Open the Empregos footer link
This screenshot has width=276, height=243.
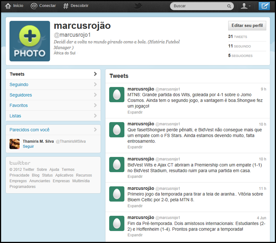pos(18,181)
